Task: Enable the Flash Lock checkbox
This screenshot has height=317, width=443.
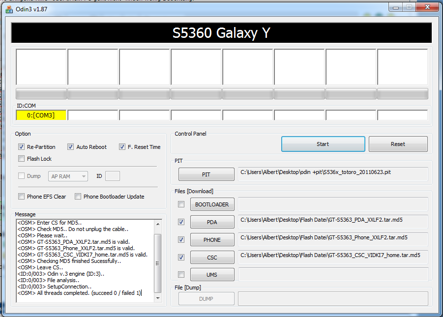Action: [21, 159]
